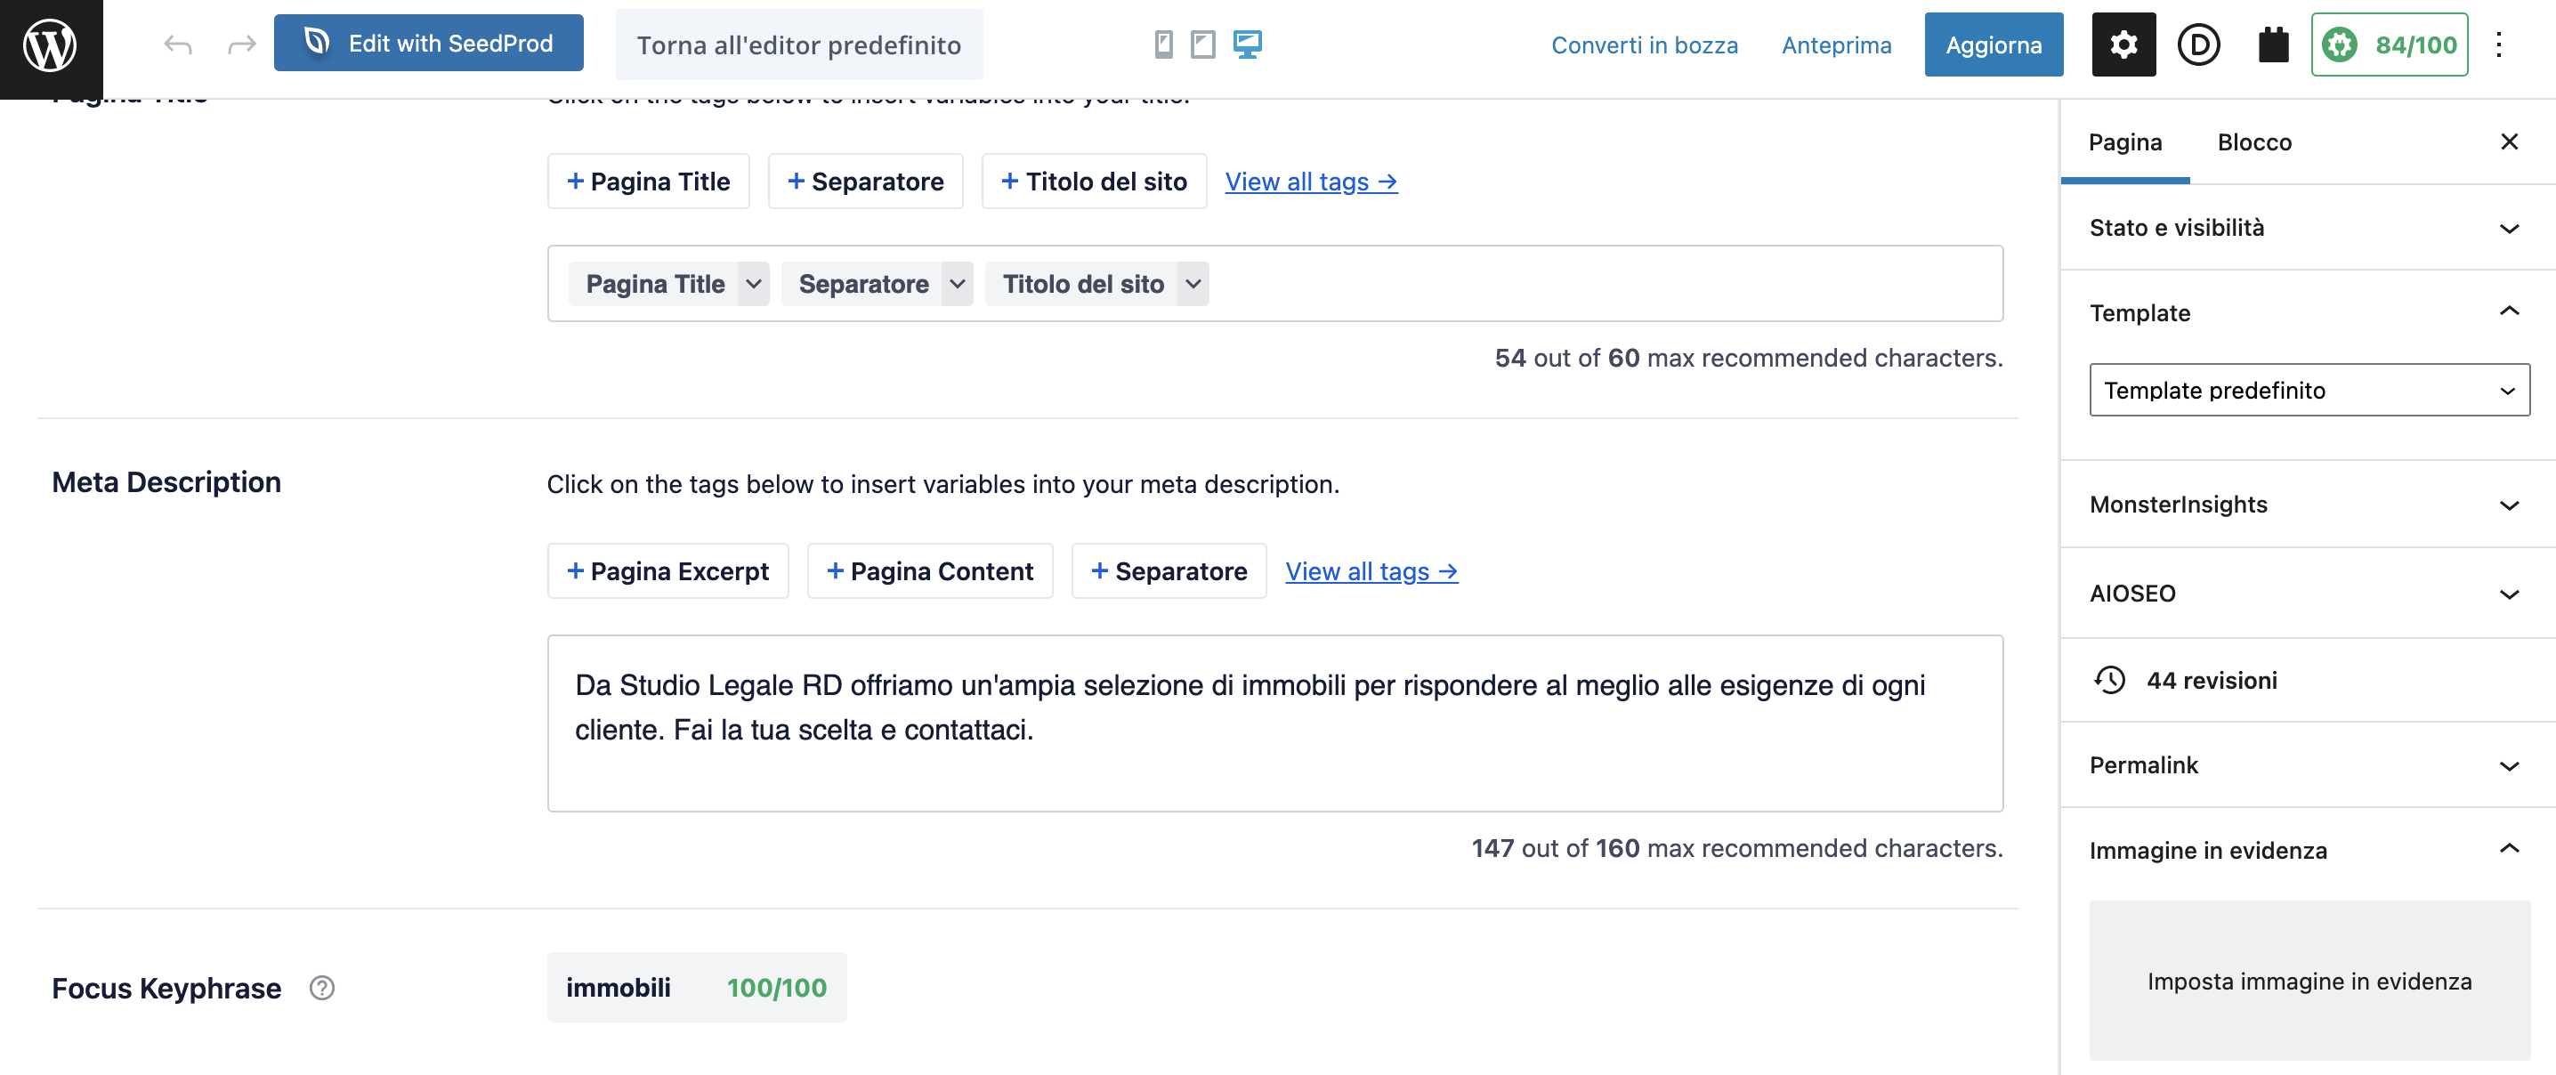The image size is (2556, 1075).
Task: Click the WordPress logo icon
Action: (x=50, y=45)
